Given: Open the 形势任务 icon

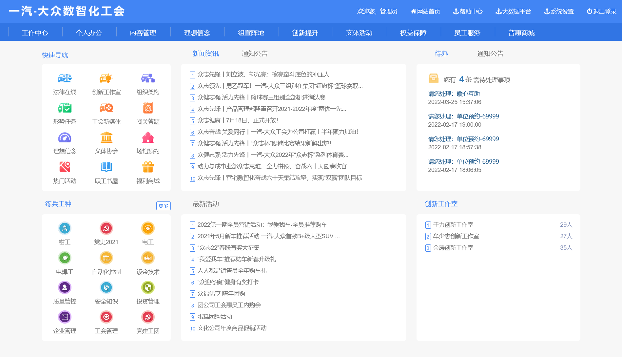Looking at the screenshot, I should pyautogui.click(x=65, y=108).
